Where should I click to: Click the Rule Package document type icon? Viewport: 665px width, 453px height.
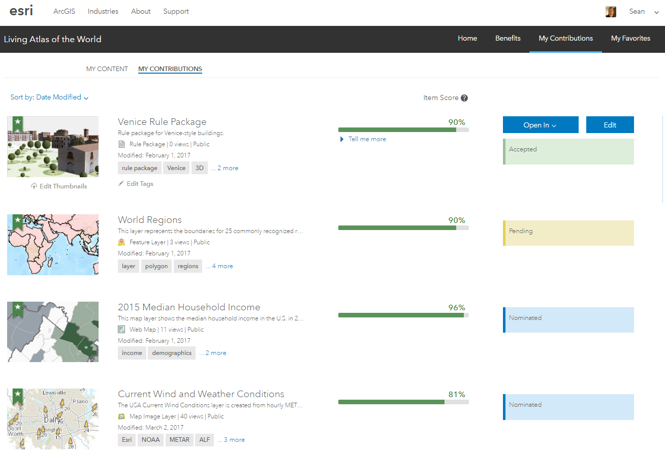click(121, 144)
